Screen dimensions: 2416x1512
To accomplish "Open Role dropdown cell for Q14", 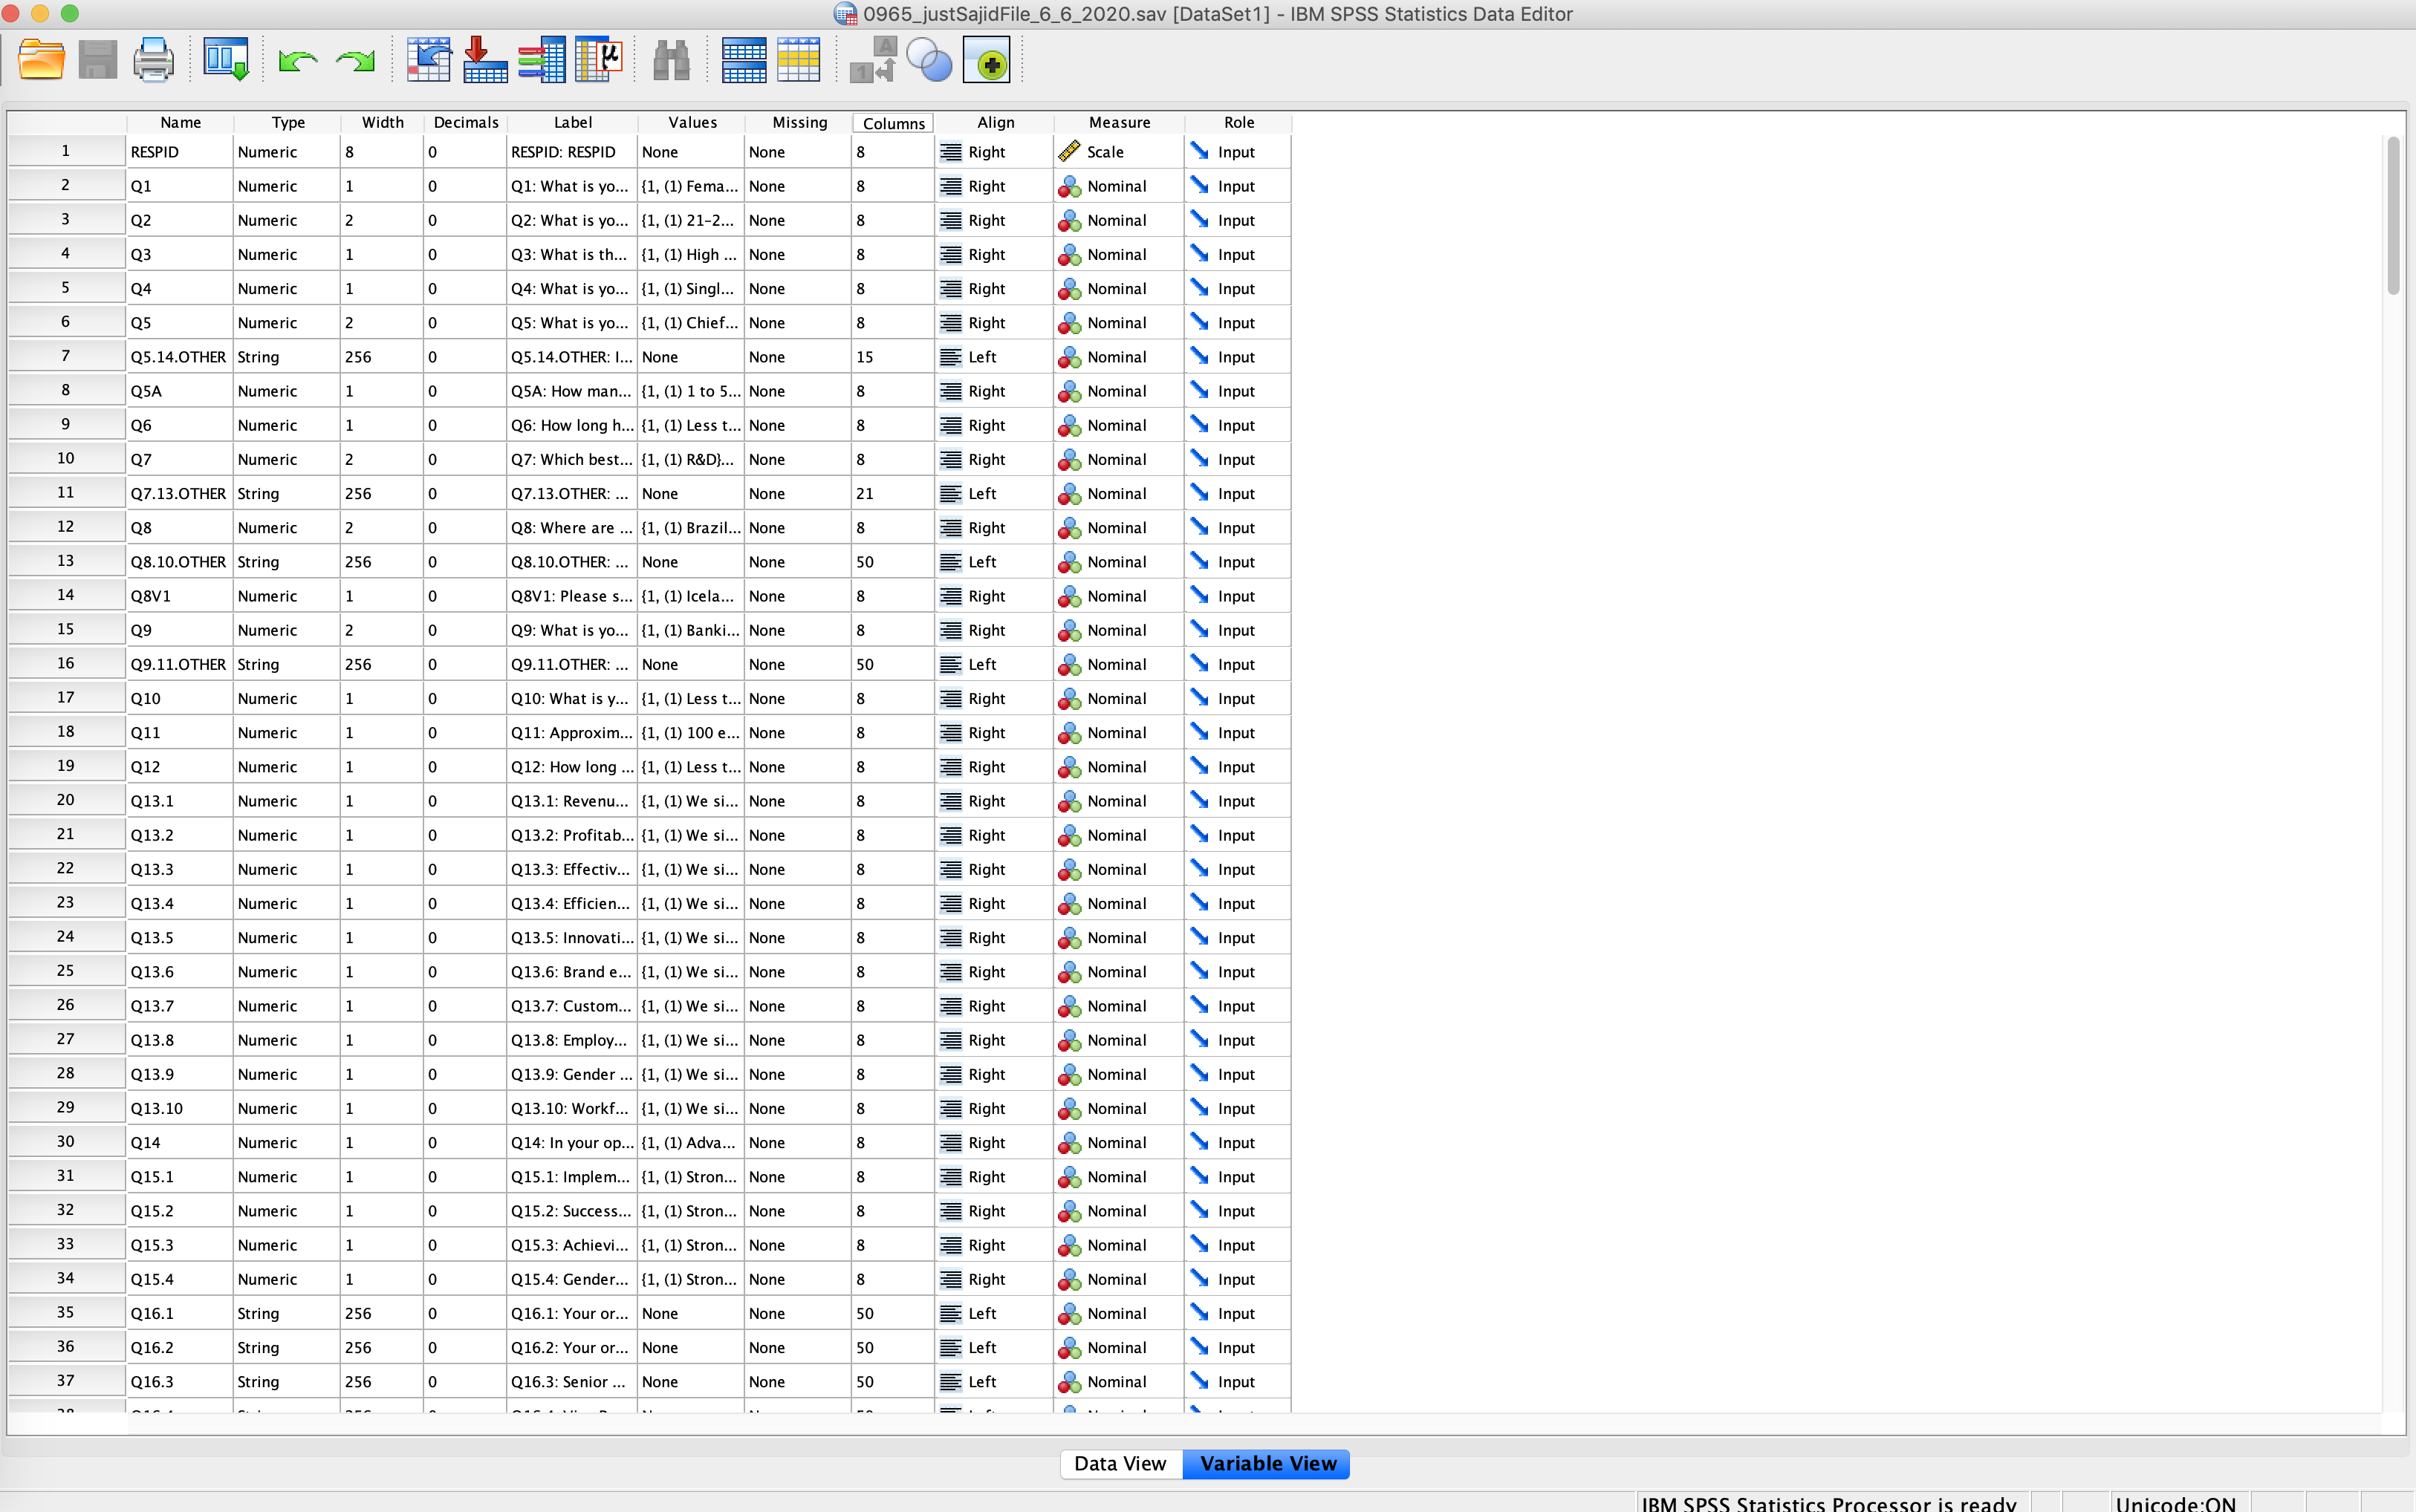I will click(1238, 1143).
